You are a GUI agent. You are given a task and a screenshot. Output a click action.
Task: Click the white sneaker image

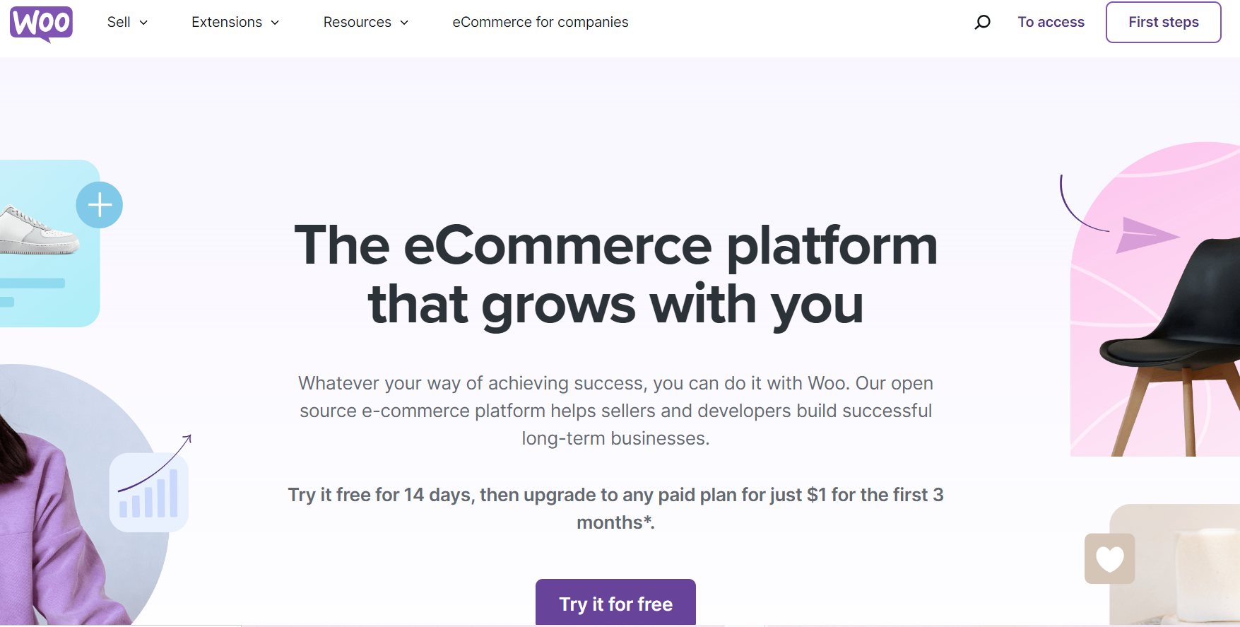[37, 230]
